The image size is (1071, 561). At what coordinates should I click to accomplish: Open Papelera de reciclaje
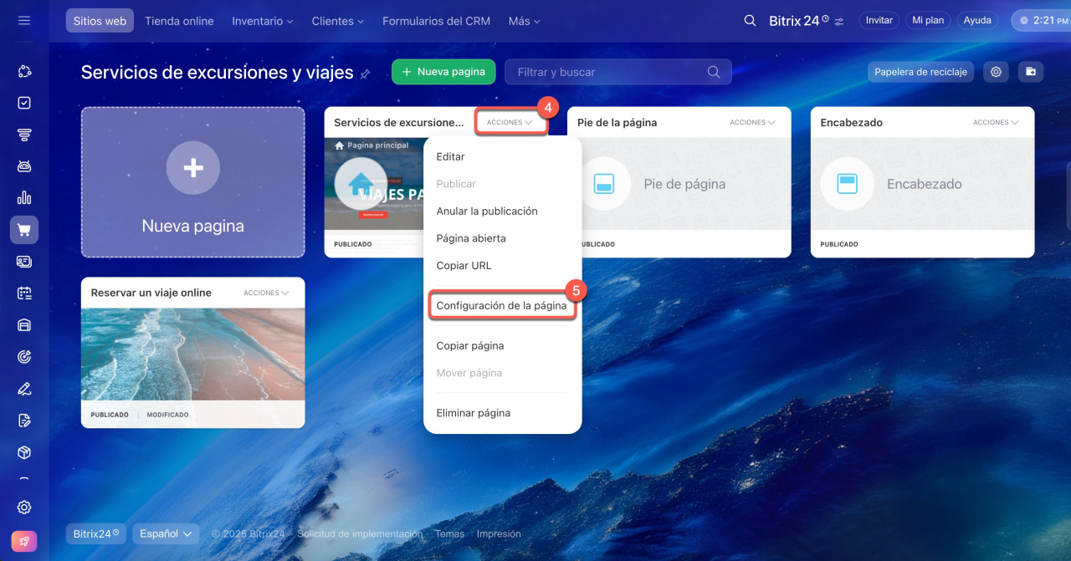pos(920,72)
